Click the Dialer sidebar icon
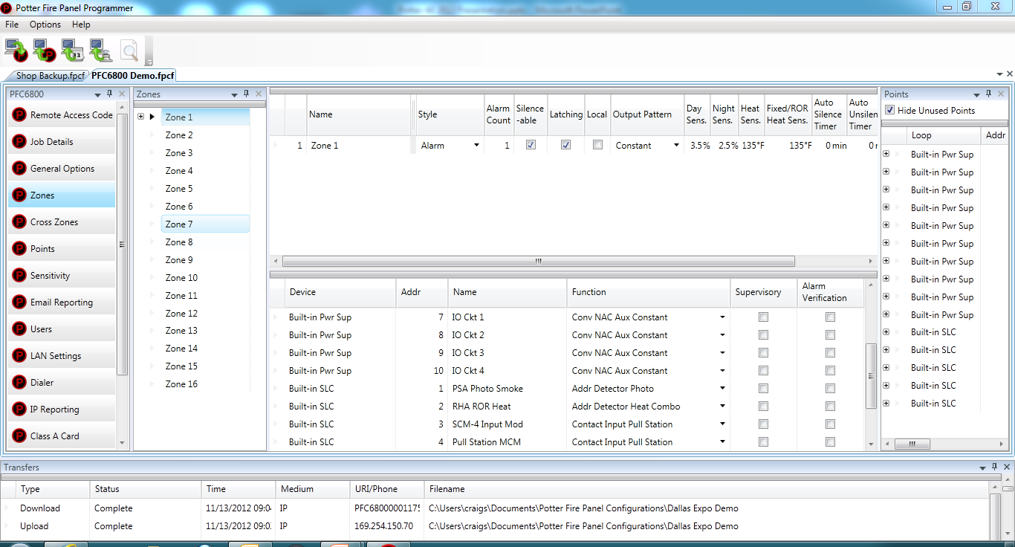Image resolution: width=1015 pixels, height=547 pixels. tap(19, 383)
